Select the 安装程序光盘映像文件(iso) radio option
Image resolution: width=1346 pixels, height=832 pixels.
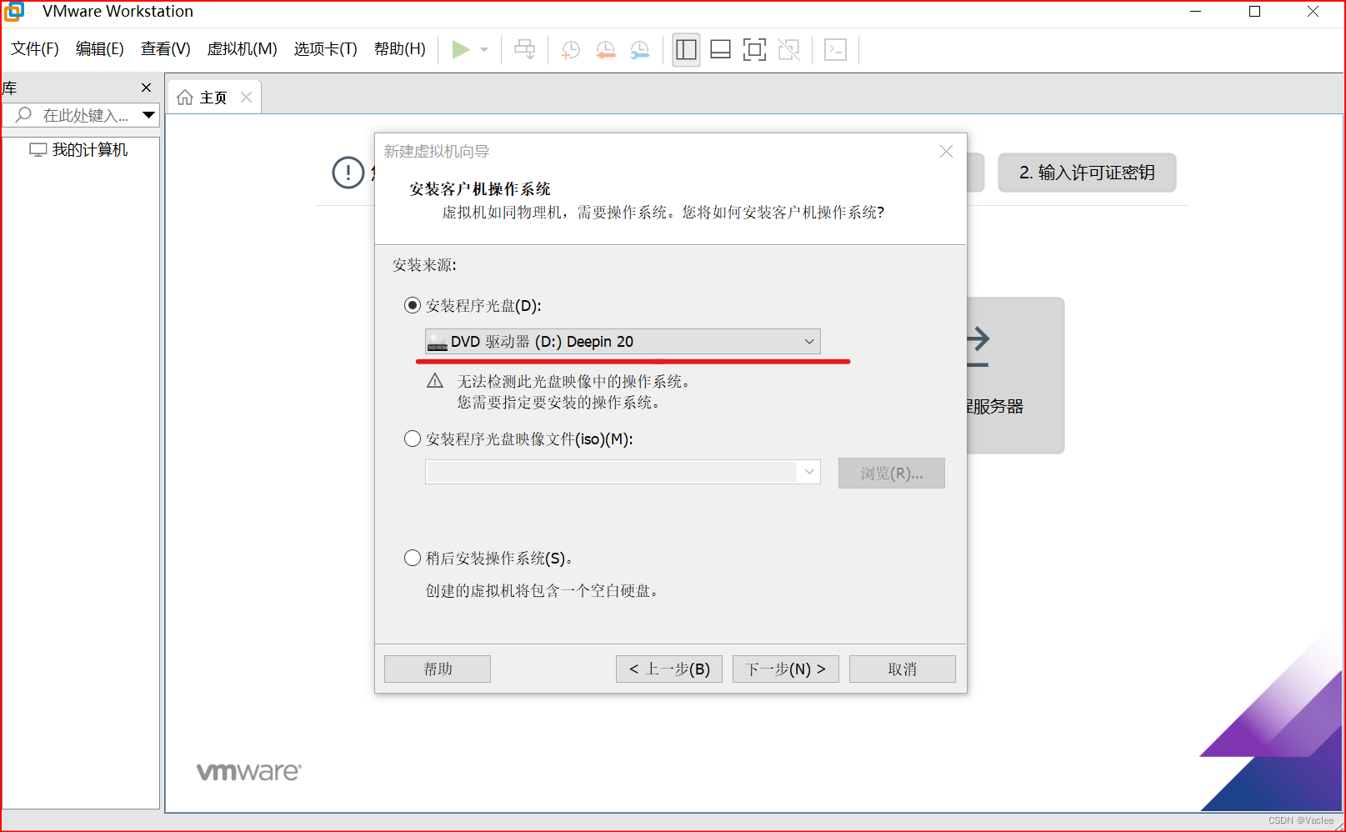click(x=412, y=439)
